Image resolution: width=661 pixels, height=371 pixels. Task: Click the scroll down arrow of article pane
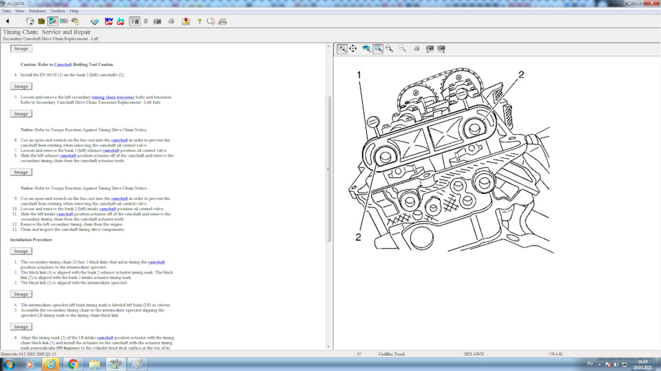328,347
